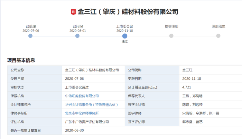242x139 pixels.
Task: Click the 通过 status label under the timeline
Action: tap(125, 41)
